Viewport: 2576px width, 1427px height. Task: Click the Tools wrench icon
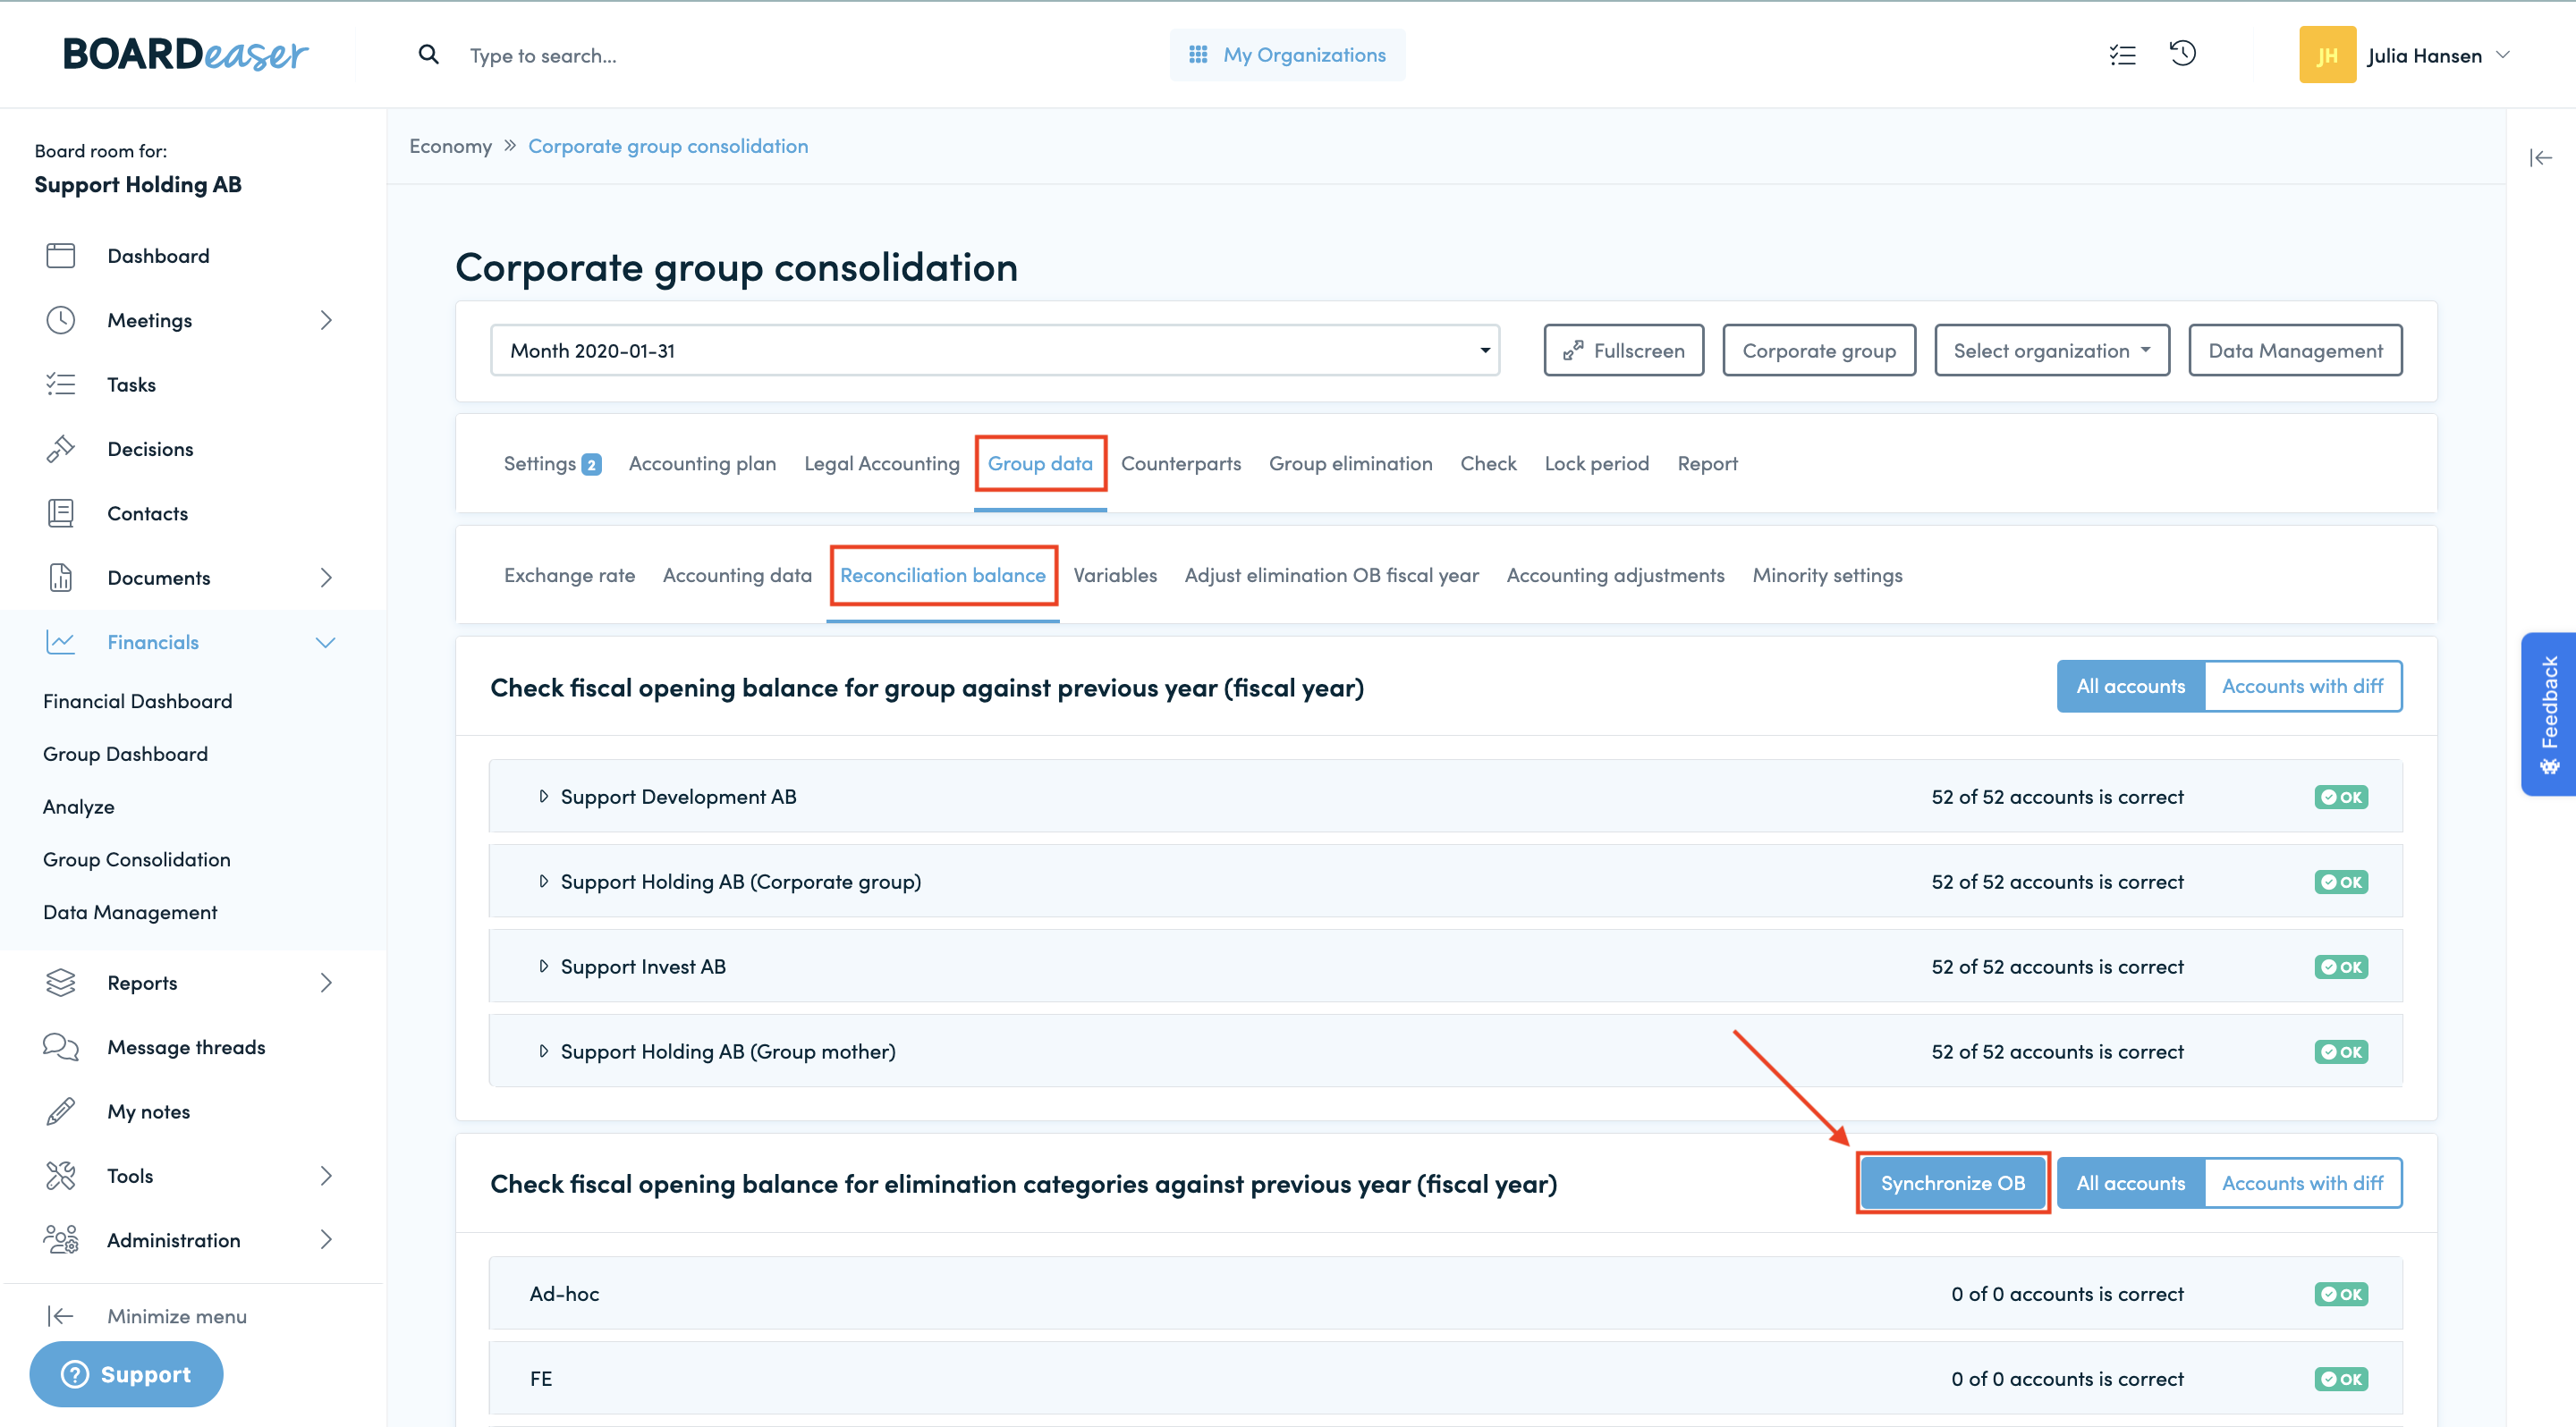click(61, 1175)
